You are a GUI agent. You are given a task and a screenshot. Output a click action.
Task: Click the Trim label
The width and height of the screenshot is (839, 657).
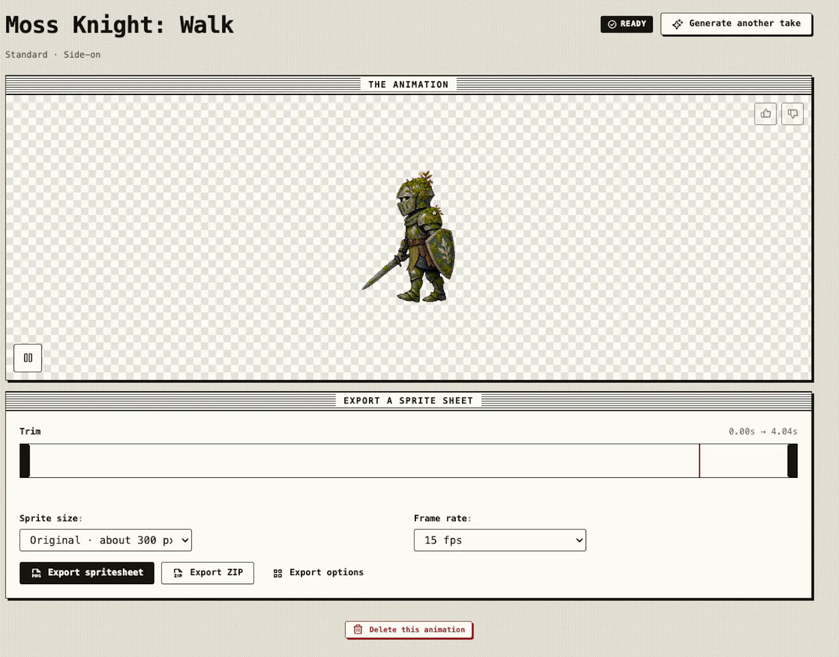coord(30,431)
